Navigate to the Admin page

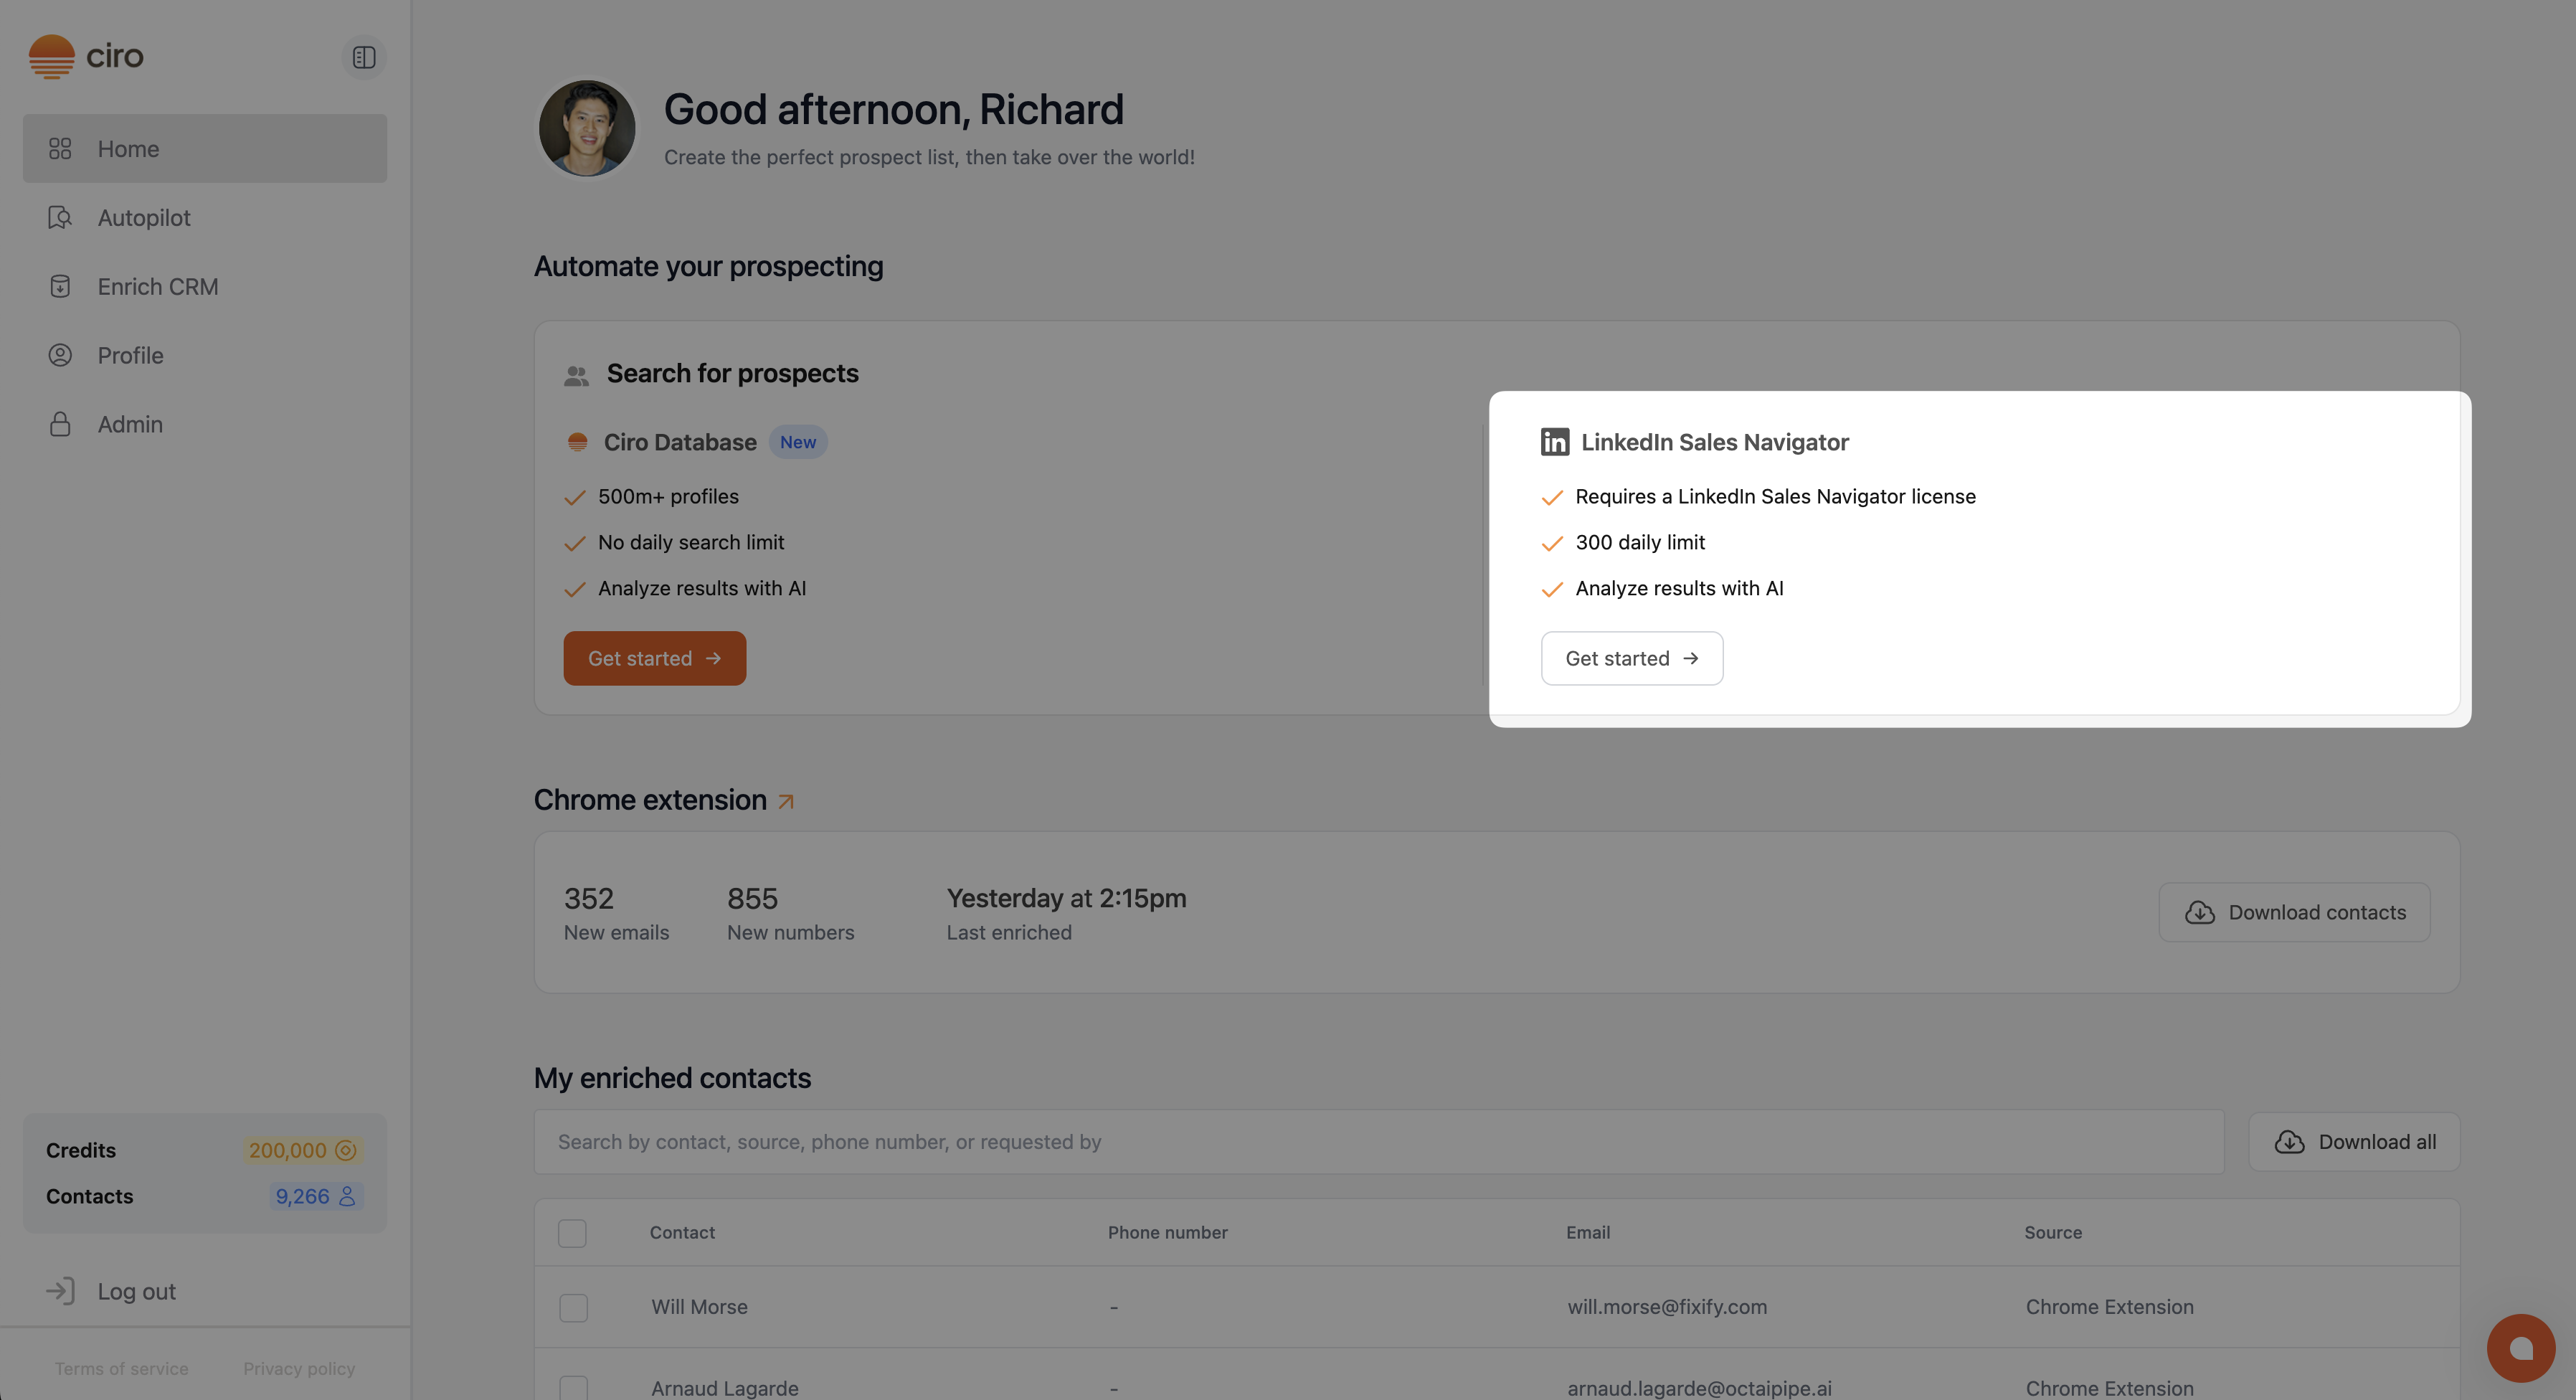[130, 424]
